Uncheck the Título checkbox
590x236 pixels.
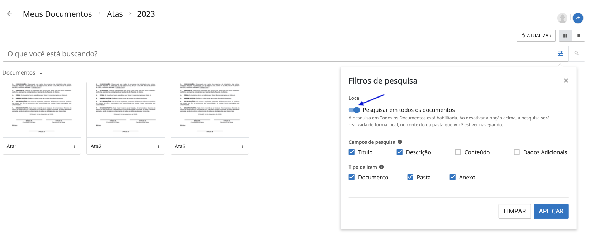pos(352,152)
